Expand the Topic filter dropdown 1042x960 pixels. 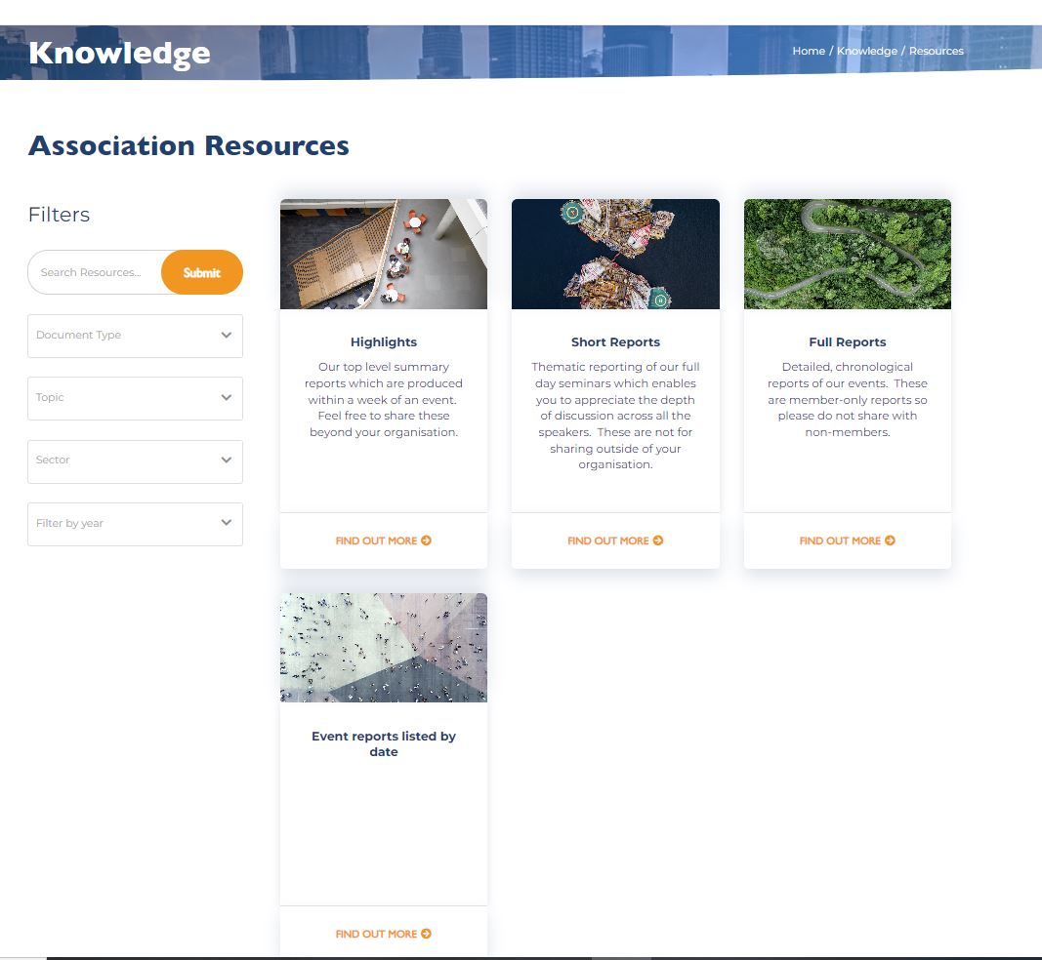[135, 398]
